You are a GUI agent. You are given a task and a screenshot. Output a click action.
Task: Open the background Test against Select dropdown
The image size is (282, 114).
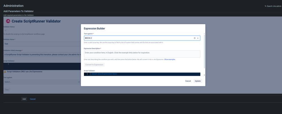click(42, 82)
